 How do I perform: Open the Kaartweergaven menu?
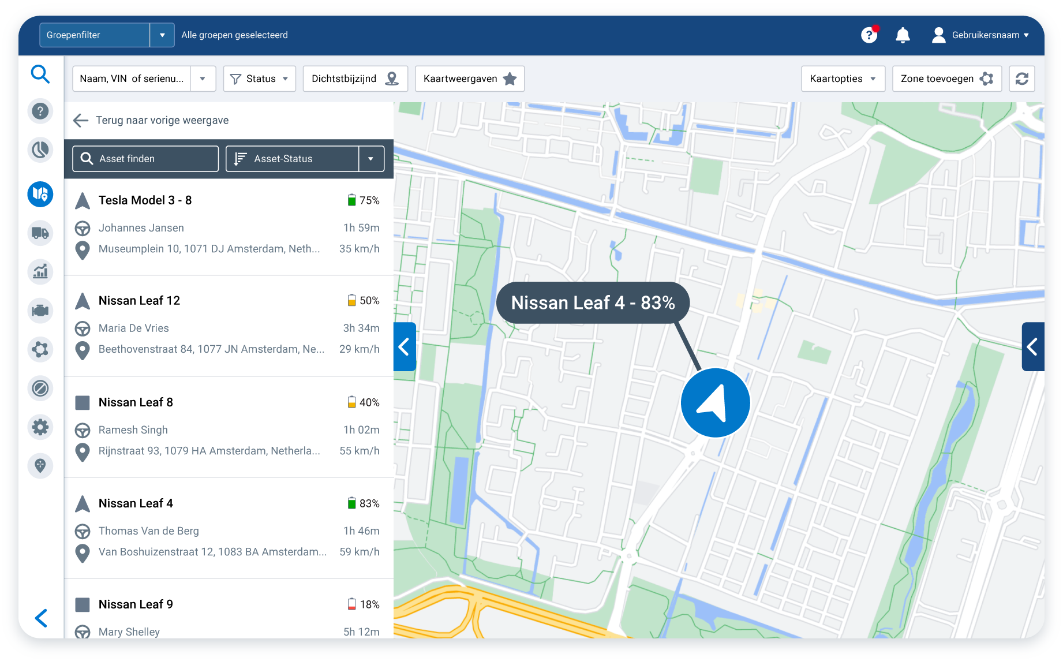(469, 79)
